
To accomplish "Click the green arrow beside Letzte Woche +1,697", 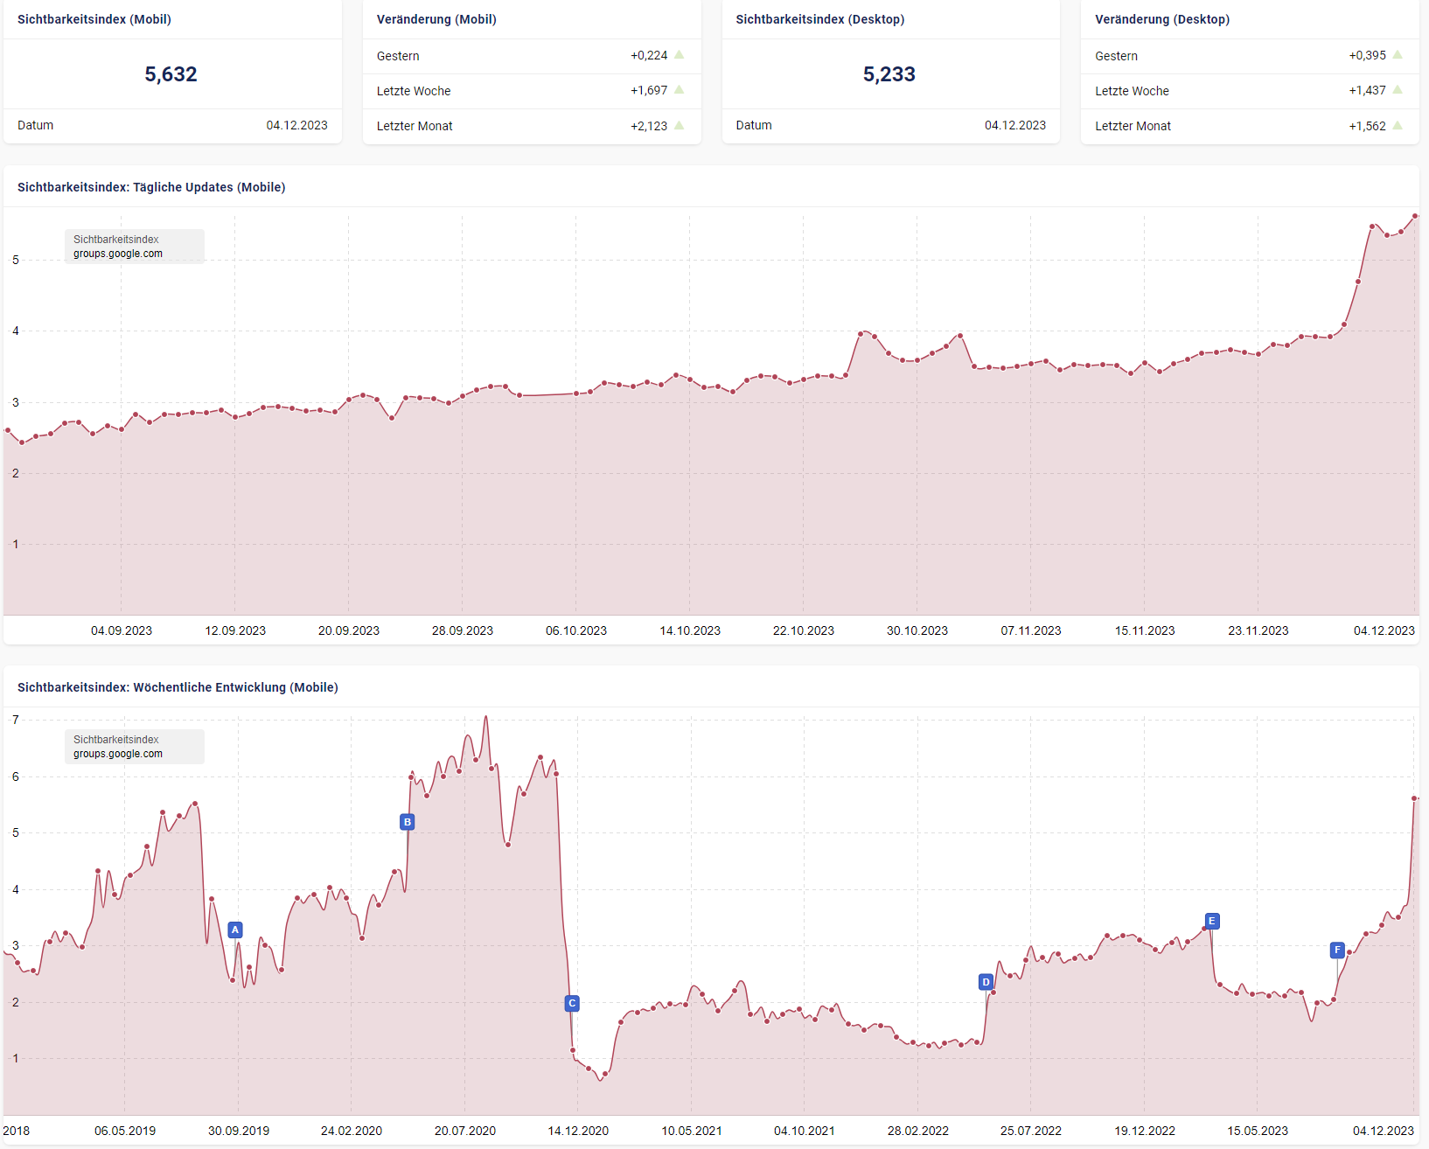I will point(678,90).
